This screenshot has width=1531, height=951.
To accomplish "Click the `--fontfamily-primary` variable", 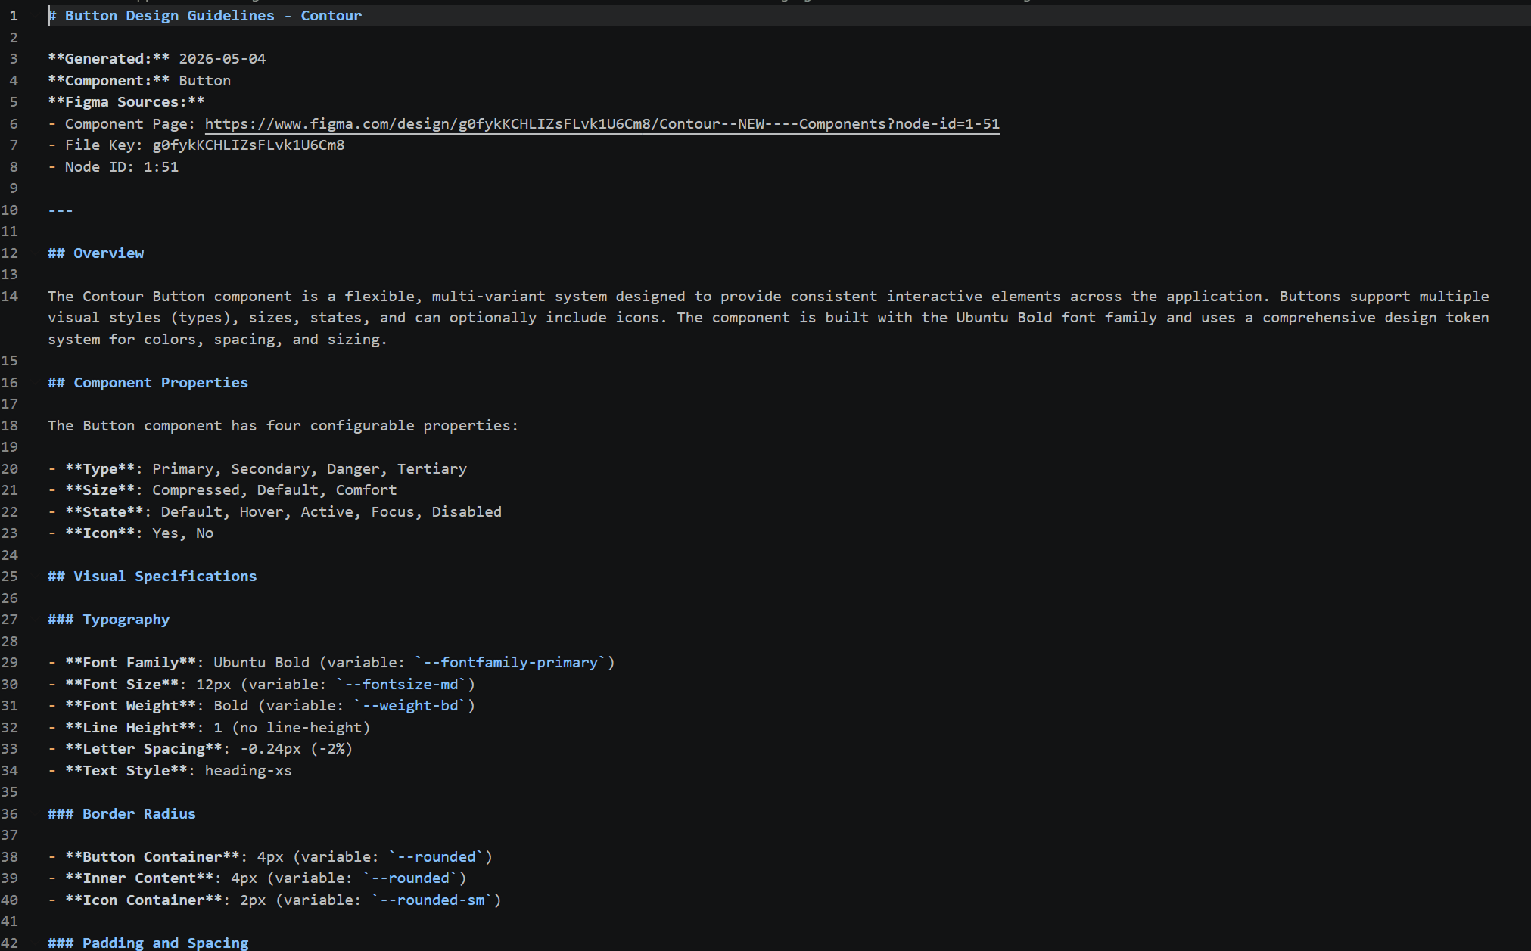I will tap(511, 663).
